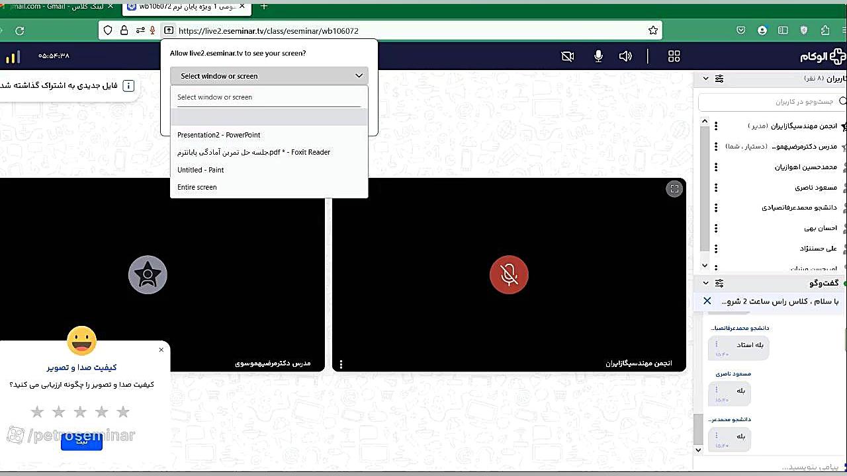
Task: Open the site lock information icon
Action: (124, 30)
